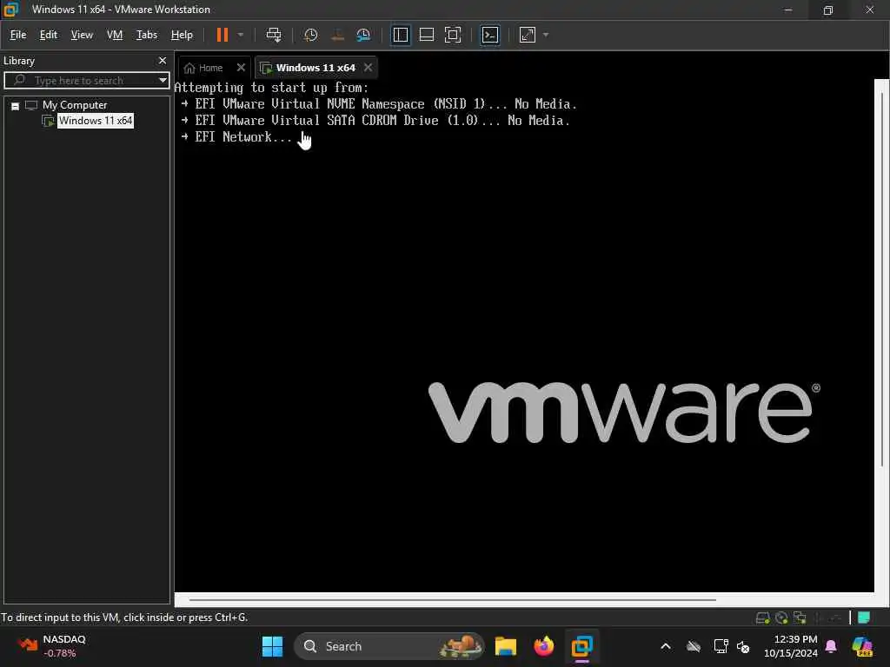This screenshot has height=667, width=890.
Task: Click the VMware Workstation title bar icon
Action: 10,10
